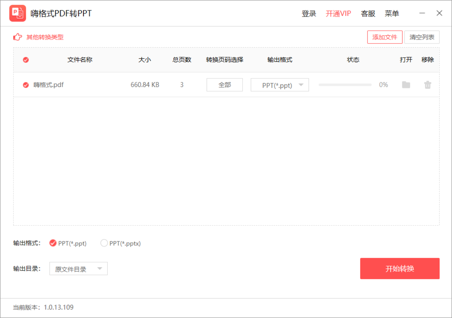The image size is (452, 318).
Task: Minimize the converter window
Action: (422, 13)
